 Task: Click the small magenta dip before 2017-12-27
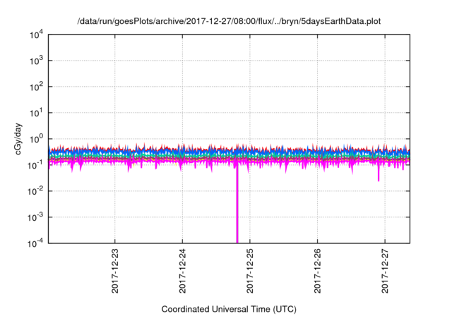click(x=379, y=174)
